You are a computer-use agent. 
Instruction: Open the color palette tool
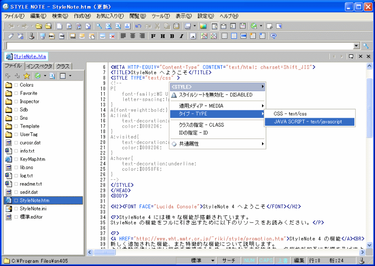203,26
